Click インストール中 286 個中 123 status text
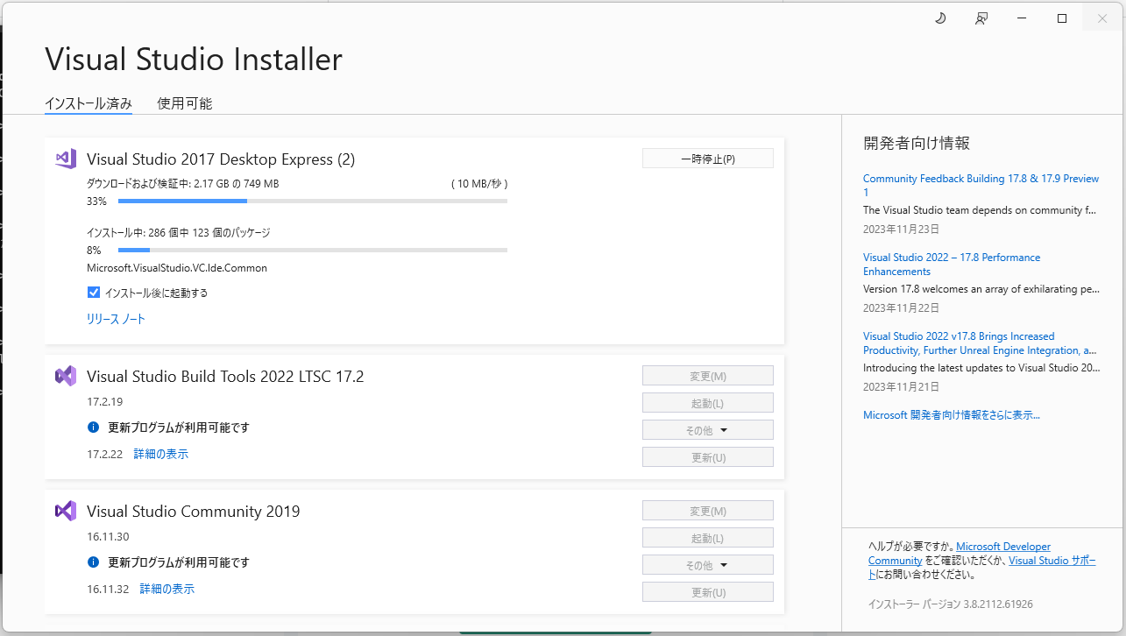 (x=179, y=233)
